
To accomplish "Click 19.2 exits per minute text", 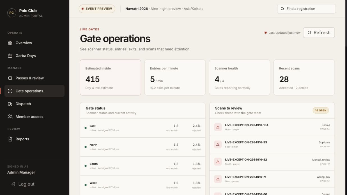I will tap(165, 88).
